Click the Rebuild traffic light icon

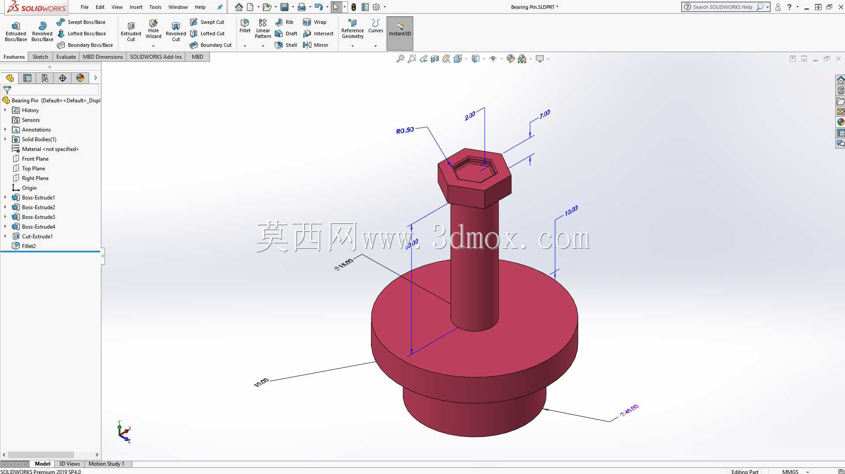point(354,7)
